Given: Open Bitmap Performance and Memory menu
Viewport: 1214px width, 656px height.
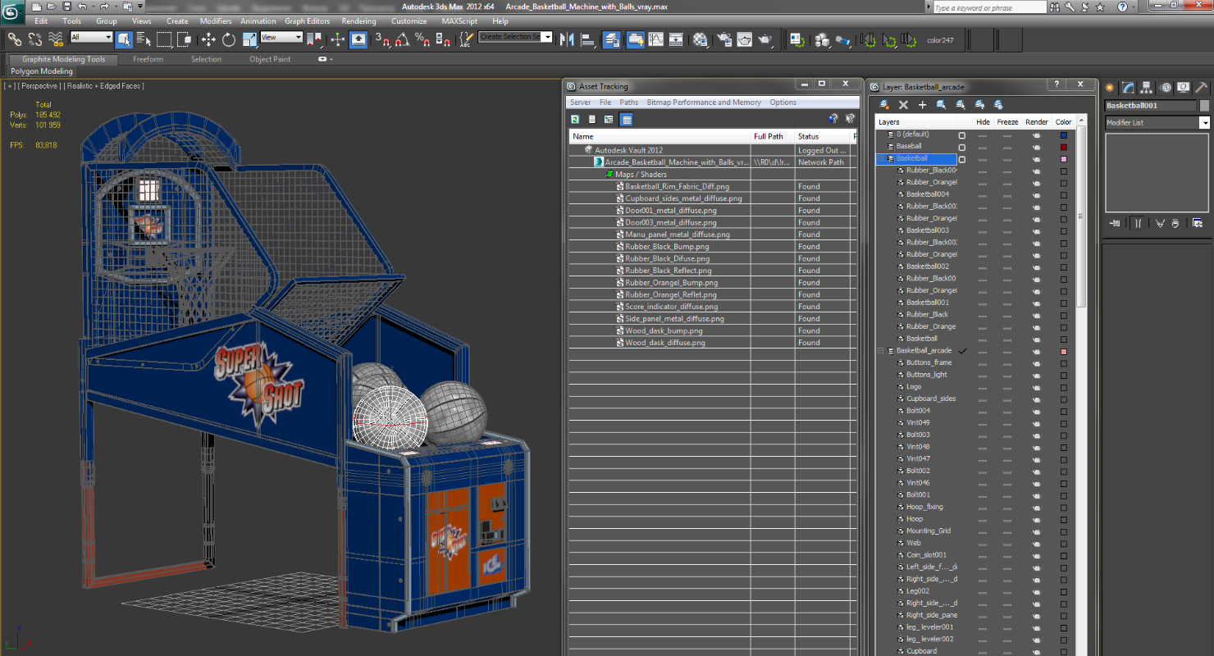Looking at the screenshot, I should (x=704, y=102).
